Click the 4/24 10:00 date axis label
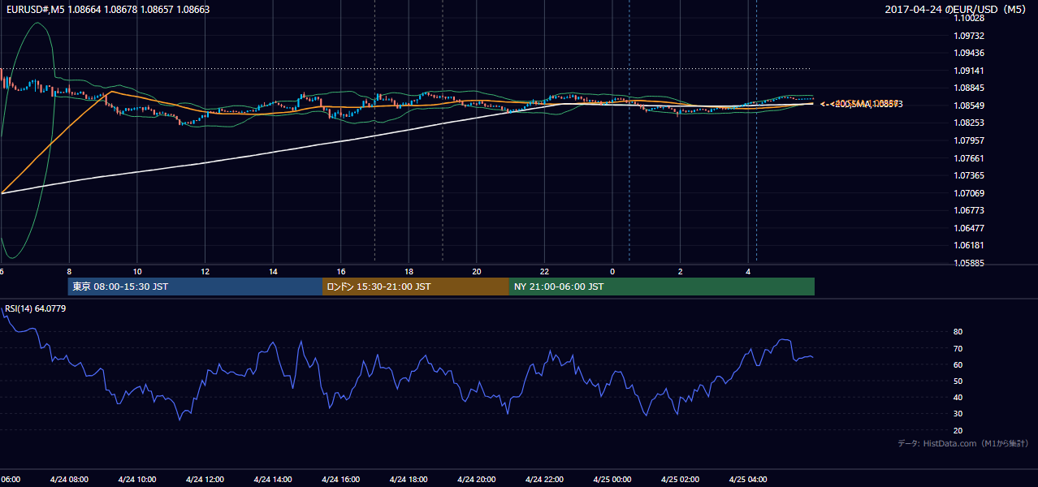The width and height of the screenshot is (1038, 487). (136, 479)
